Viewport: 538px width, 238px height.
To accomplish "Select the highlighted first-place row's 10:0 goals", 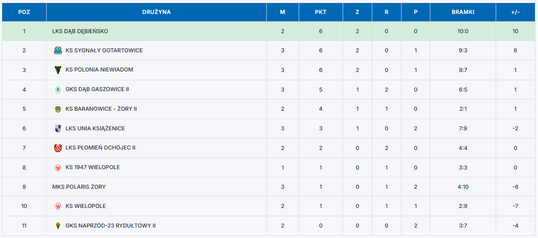I will [463, 31].
